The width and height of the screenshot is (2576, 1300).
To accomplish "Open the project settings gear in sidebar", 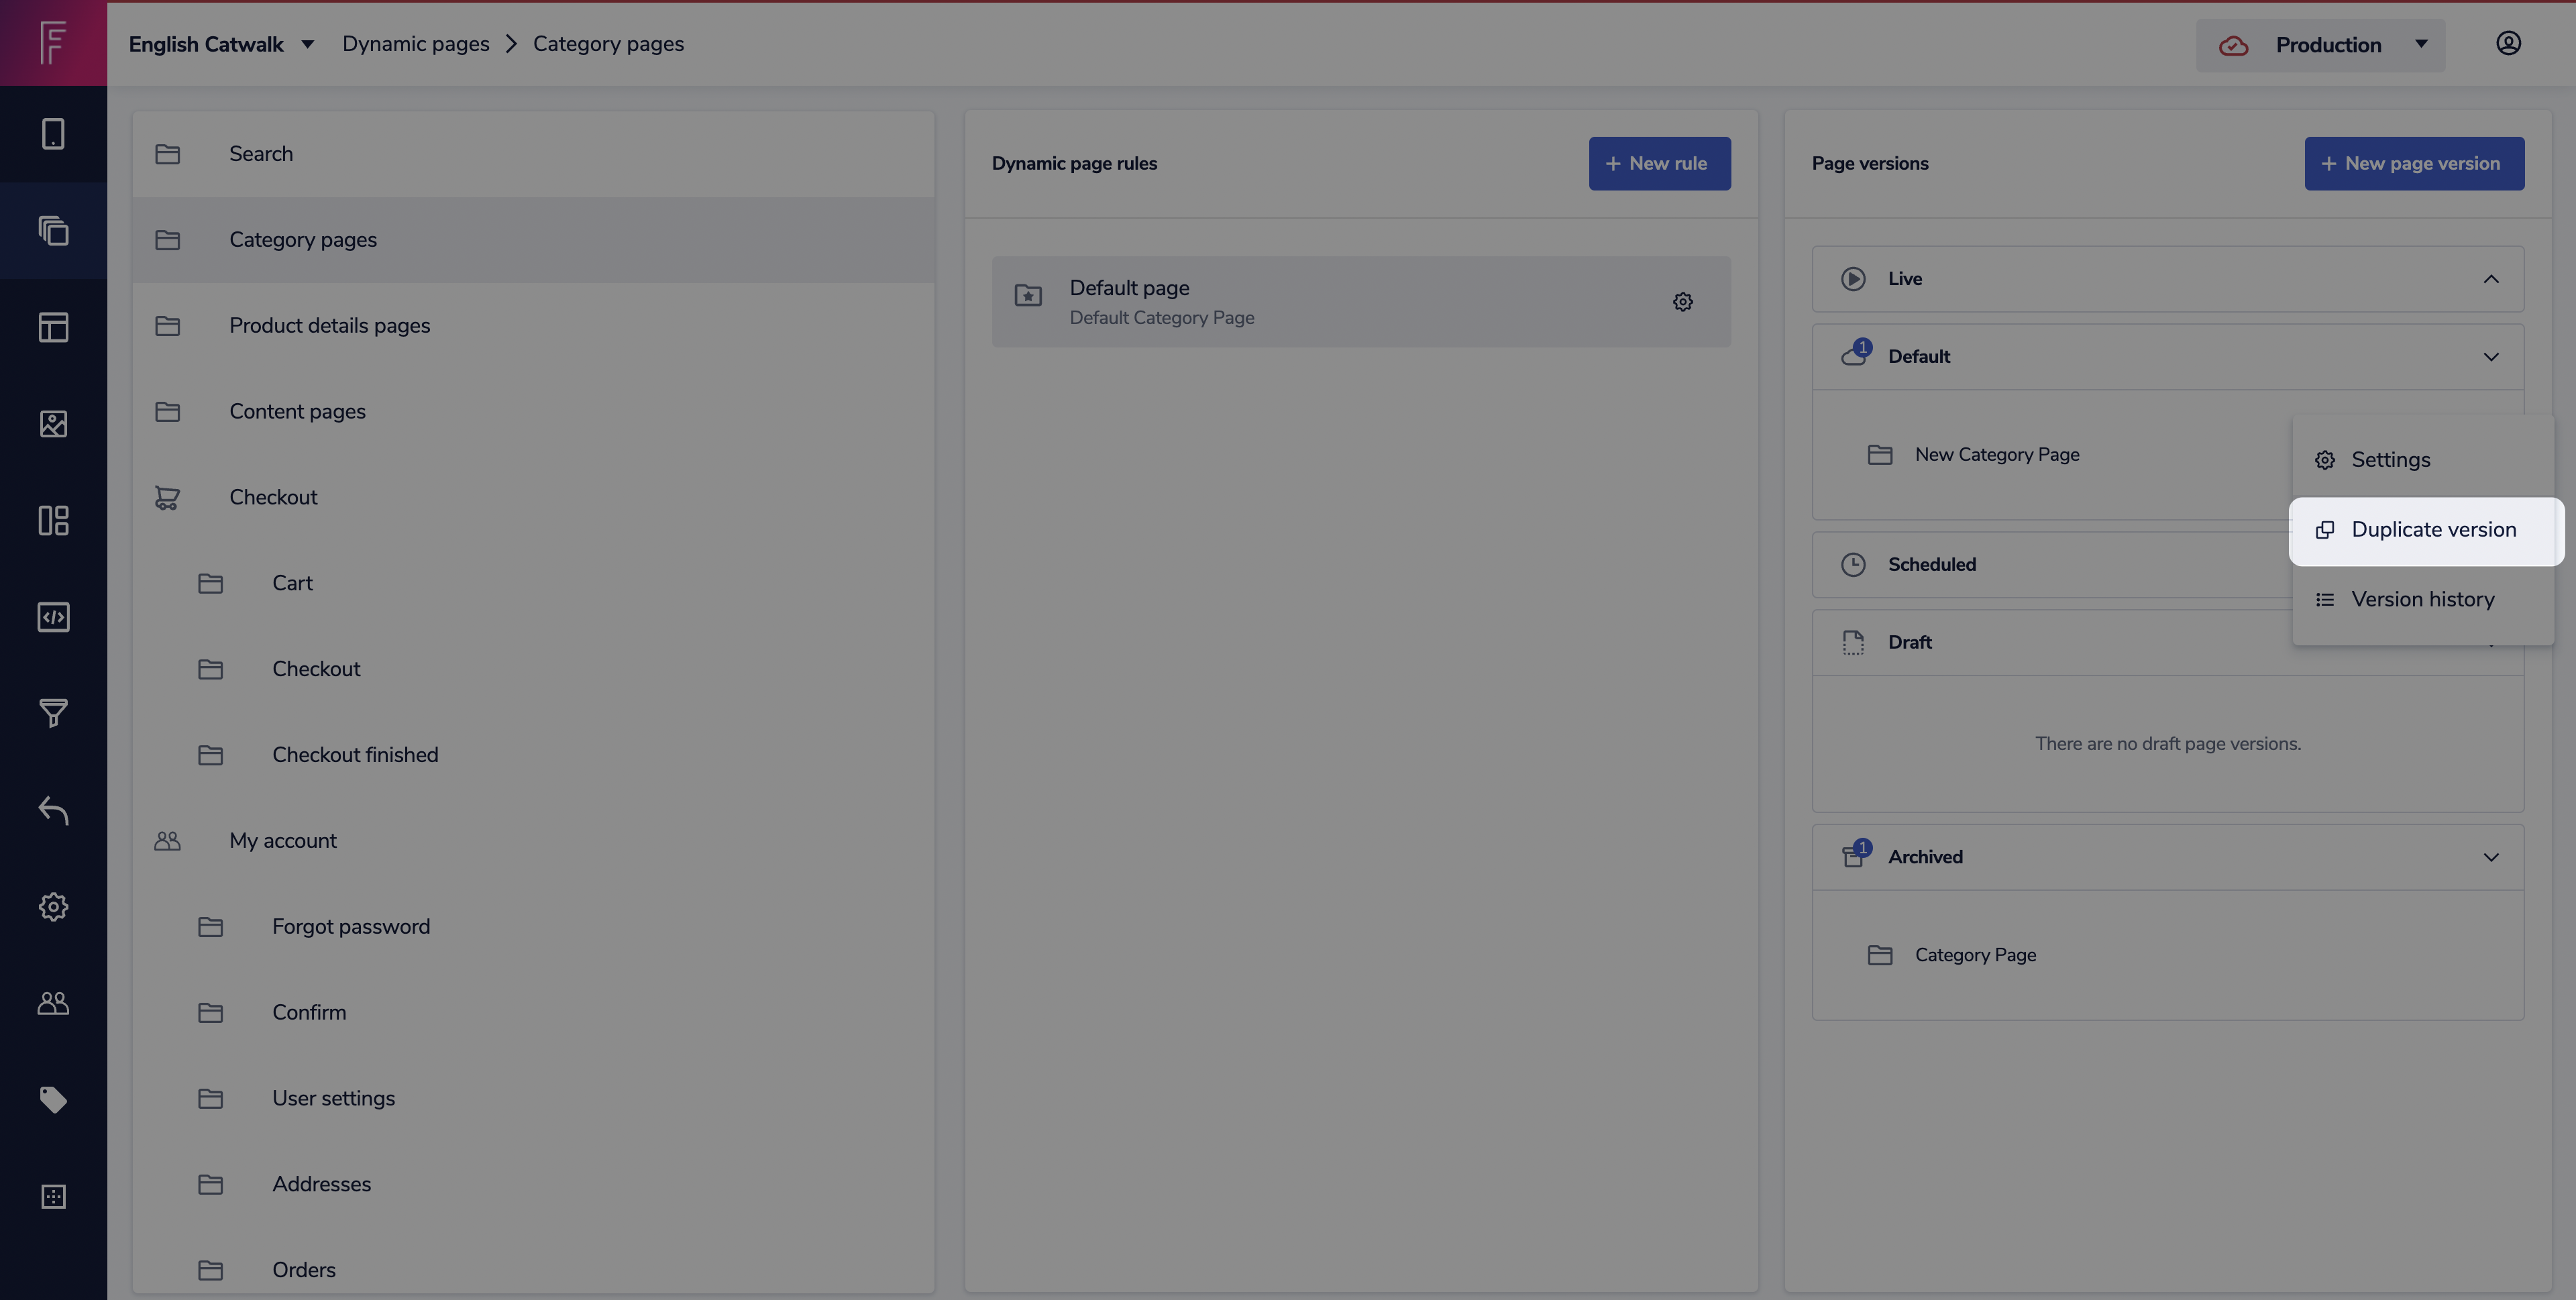I will pos(53,907).
